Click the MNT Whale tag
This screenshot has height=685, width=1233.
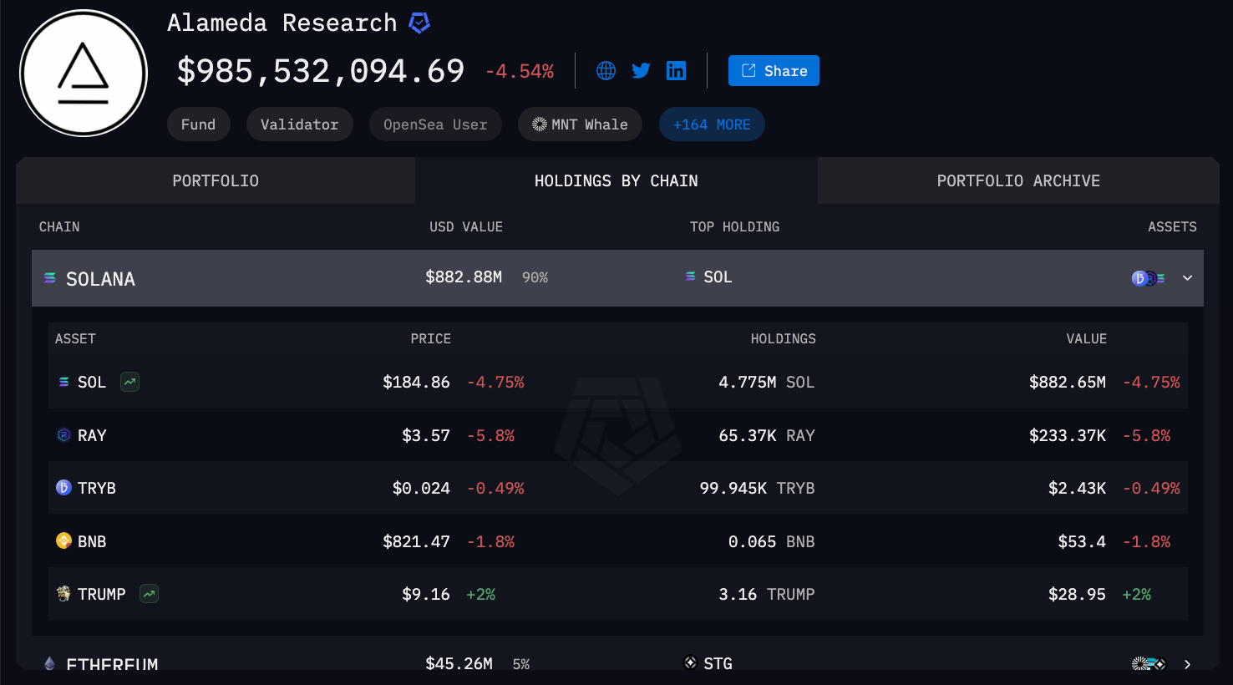pos(580,124)
